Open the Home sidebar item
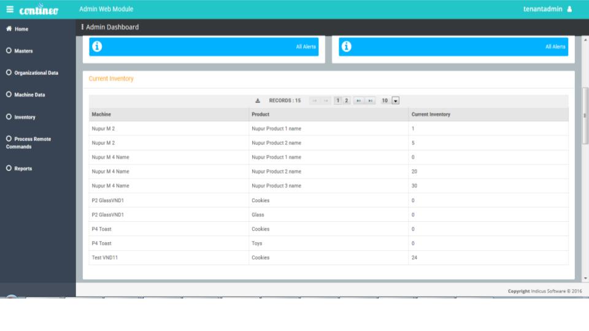 [x=17, y=29]
